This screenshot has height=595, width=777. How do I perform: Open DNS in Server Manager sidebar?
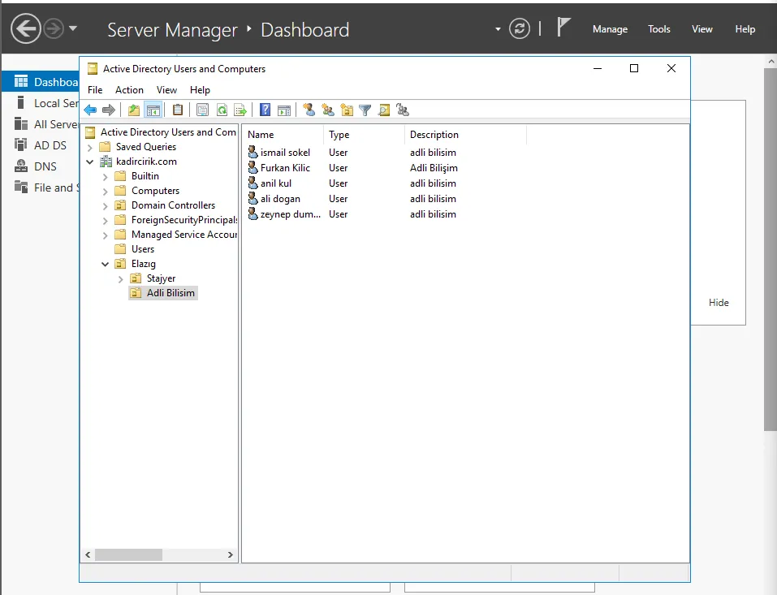(x=45, y=166)
